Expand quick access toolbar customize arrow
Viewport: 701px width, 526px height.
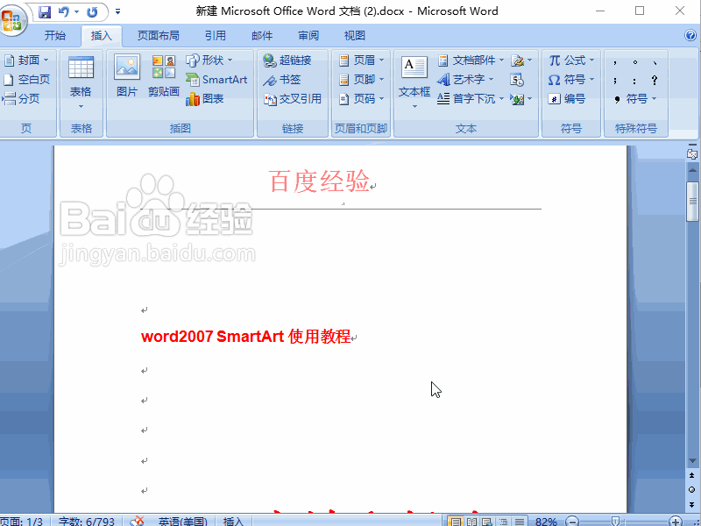coord(117,11)
